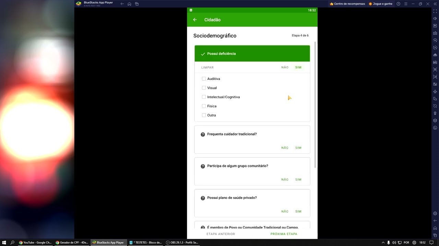Open BlueStacks help question mark icon
This screenshot has height=246, width=439.
(x=398, y=4)
